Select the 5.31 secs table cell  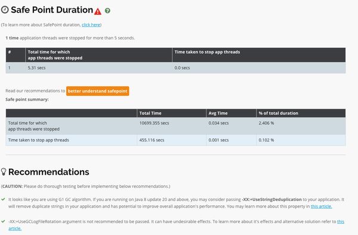pos(98,68)
